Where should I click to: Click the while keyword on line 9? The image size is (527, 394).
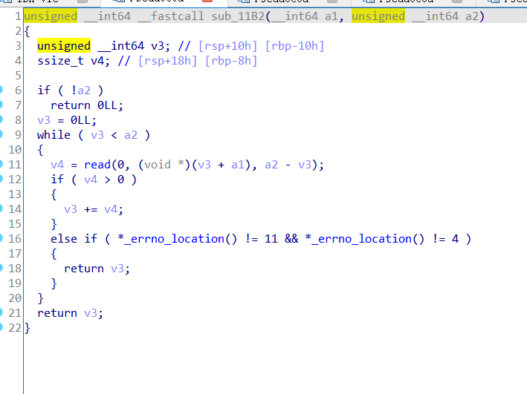pos(54,135)
